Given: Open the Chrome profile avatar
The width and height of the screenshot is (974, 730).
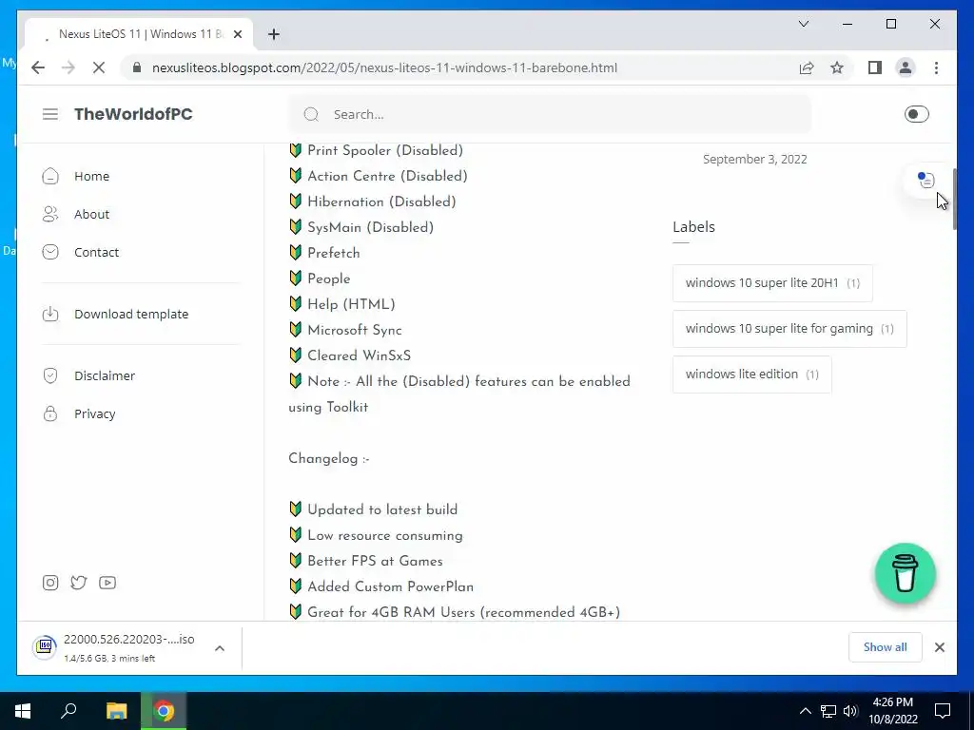Looking at the screenshot, I should pos(906,67).
